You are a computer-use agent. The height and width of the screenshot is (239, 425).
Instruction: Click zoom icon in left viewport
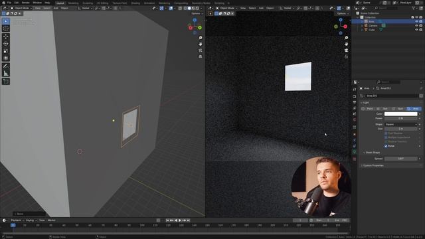coord(201,38)
